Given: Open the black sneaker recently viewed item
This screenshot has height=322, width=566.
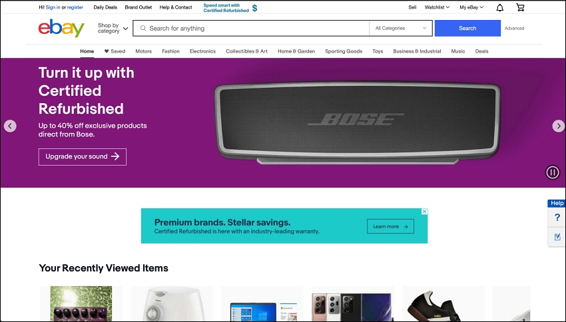Looking at the screenshot, I should [x=443, y=303].
